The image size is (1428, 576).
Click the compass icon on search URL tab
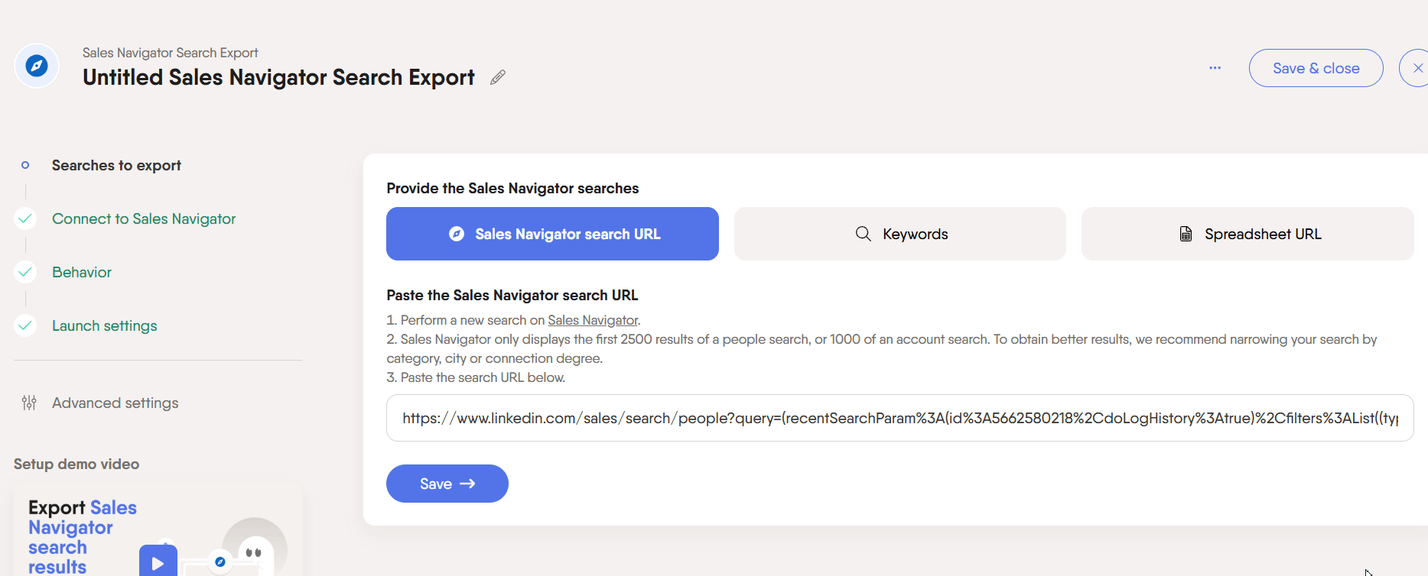457,234
